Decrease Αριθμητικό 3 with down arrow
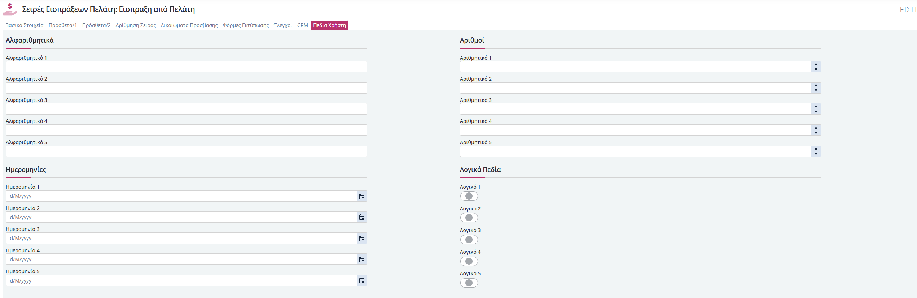 pyautogui.click(x=816, y=111)
